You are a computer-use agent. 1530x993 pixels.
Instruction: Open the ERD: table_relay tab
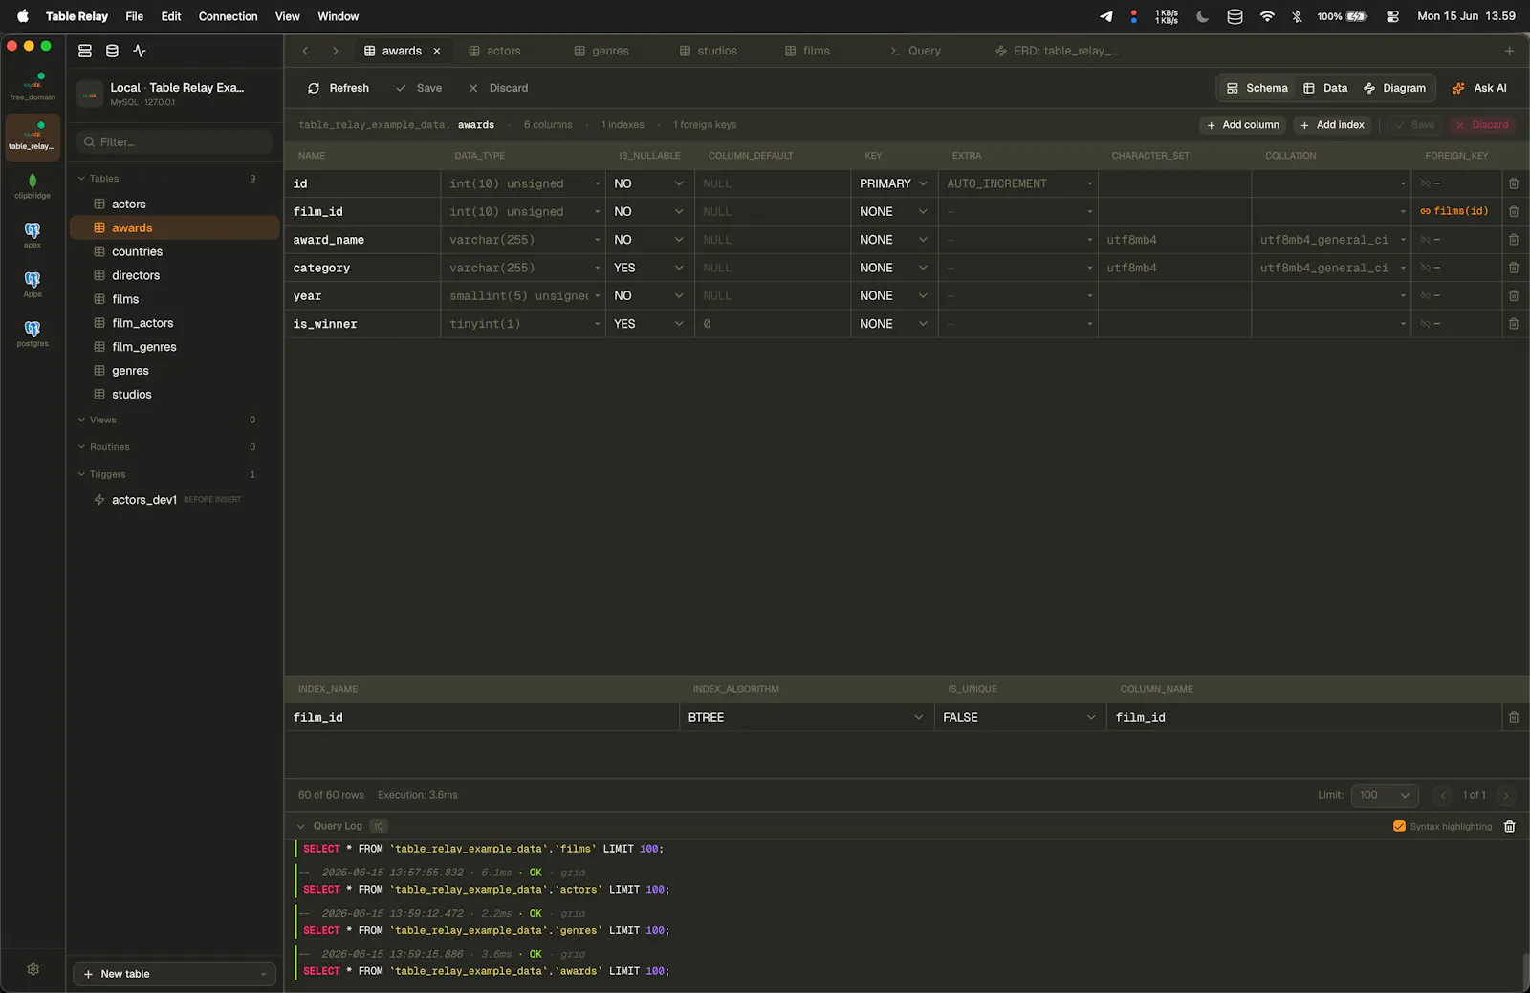(1057, 51)
